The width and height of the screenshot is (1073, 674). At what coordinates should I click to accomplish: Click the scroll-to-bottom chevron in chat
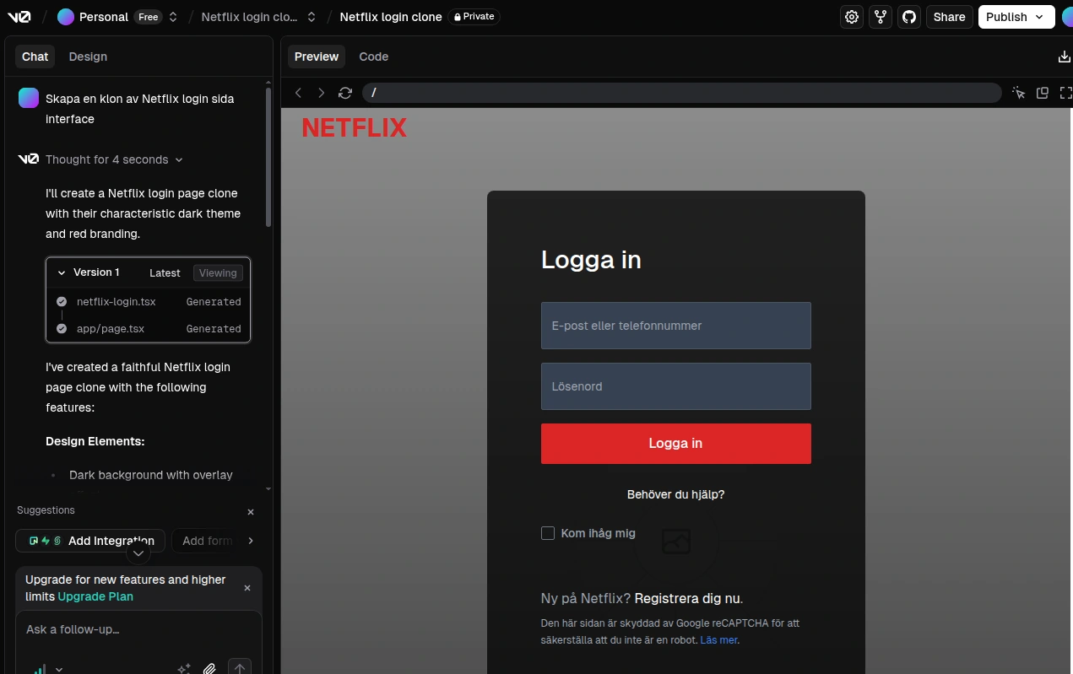(x=138, y=553)
